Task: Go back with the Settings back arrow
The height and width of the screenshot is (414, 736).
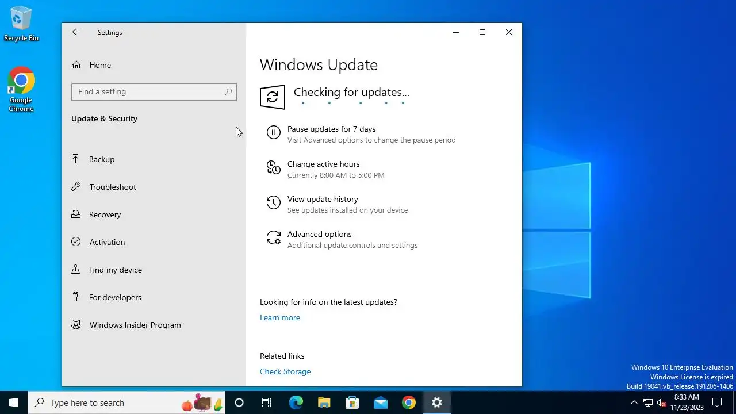Action: pyautogui.click(x=76, y=33)
